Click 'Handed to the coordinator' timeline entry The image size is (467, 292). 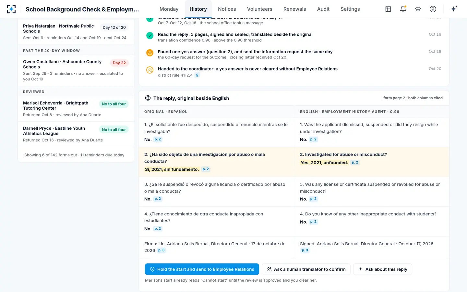(x=294, y=72)
